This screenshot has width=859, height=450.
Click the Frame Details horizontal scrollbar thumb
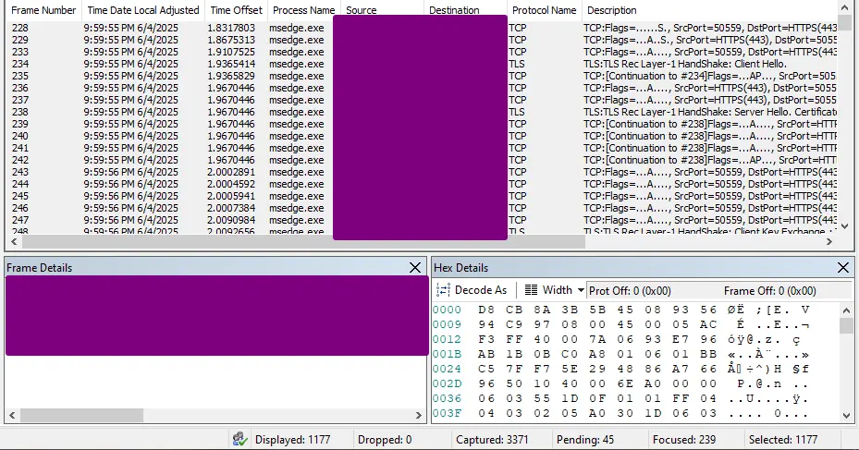tap(81, 416)
